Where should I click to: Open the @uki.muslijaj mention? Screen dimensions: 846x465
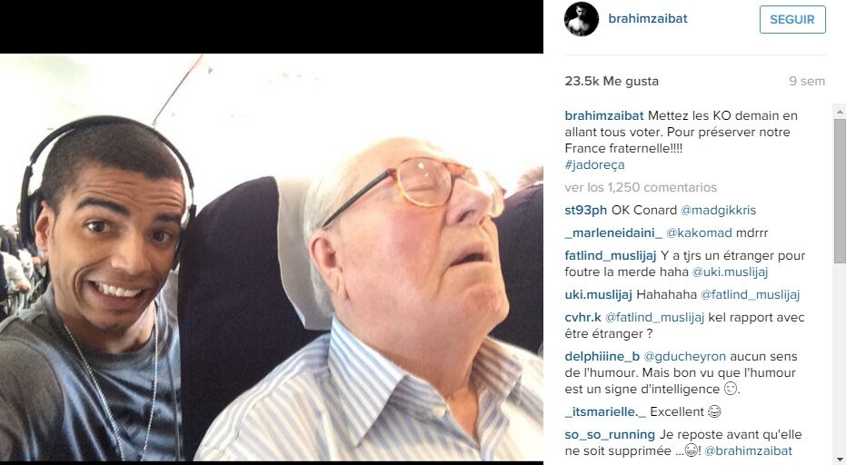tap(730, 272)
